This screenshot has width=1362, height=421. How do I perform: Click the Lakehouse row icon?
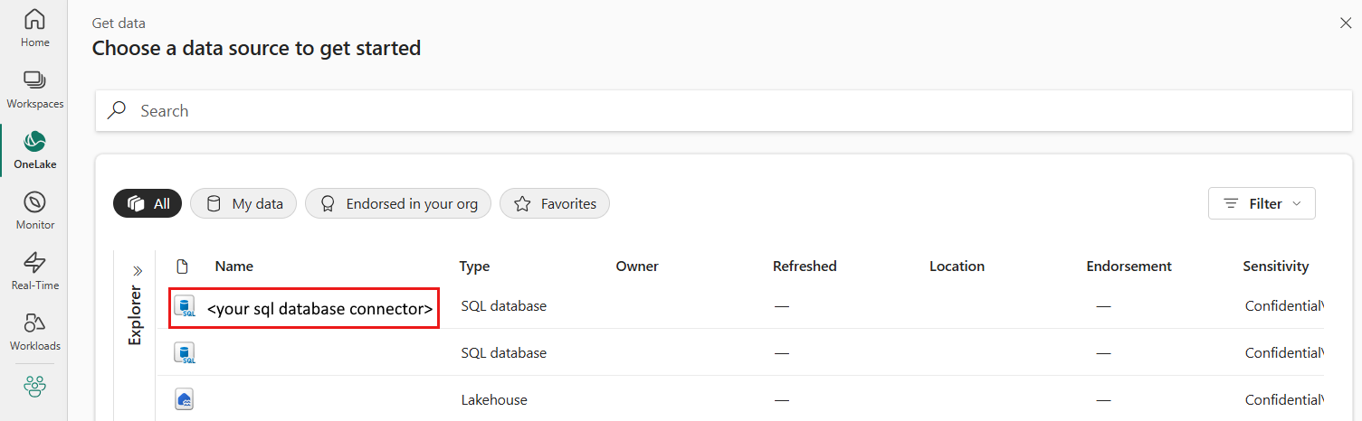tap(184, 399)
